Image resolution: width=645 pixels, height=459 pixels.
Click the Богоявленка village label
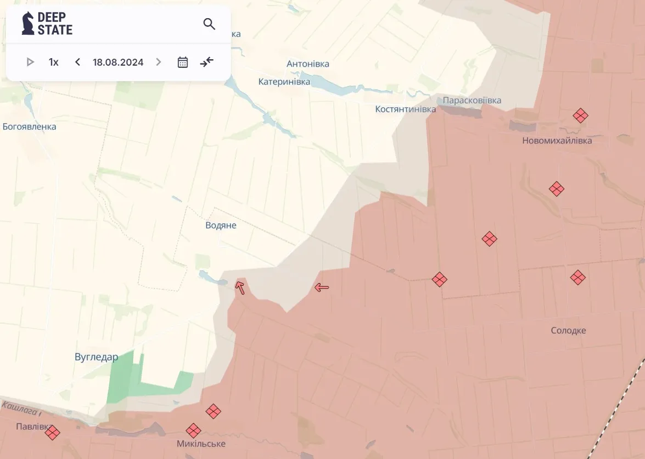[30, 126]
